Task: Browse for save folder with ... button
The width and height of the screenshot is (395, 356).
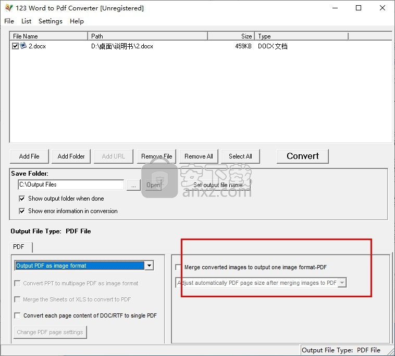Action: [133, 185]
